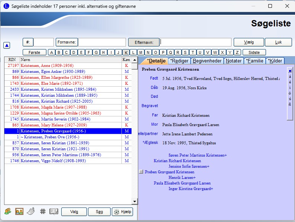Click the Fornavn input field

[x=102, y=42]
